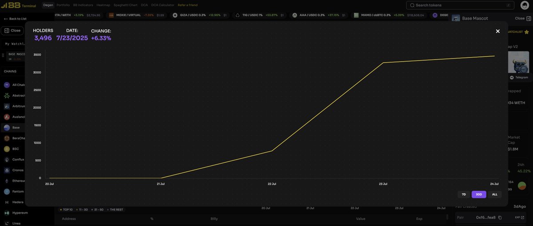
Task: Click the Search tokens field
Action: [460, 5]
